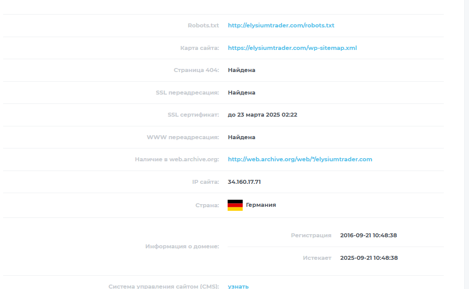Viewport: 469px width, 289px height.
Task: Open the wp-sitemap.xml link
Action: (292, 48)
